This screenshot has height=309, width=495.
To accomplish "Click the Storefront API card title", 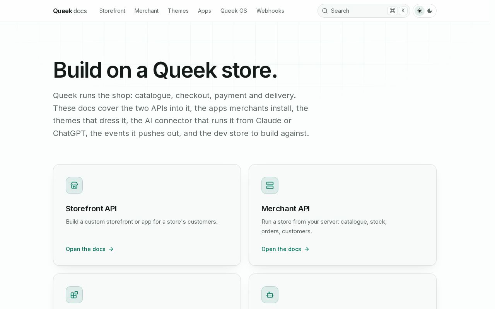I will click(x=91, y=209).
